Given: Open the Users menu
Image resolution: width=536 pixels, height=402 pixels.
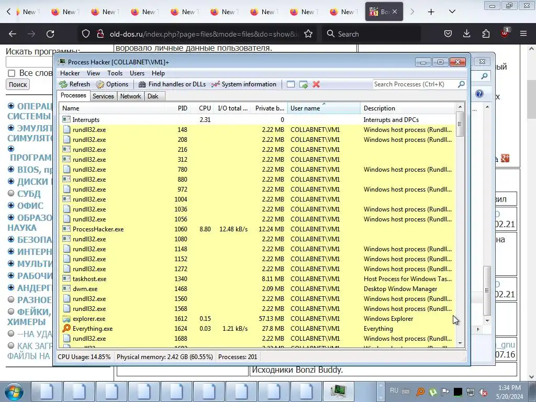Looking at the screenshot, I should click(x=137, y=73).
